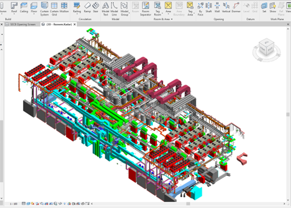Select the Curtain System tool
Image resolution: width=291 pixels, height=208 pixels.
tap(44, 9)
